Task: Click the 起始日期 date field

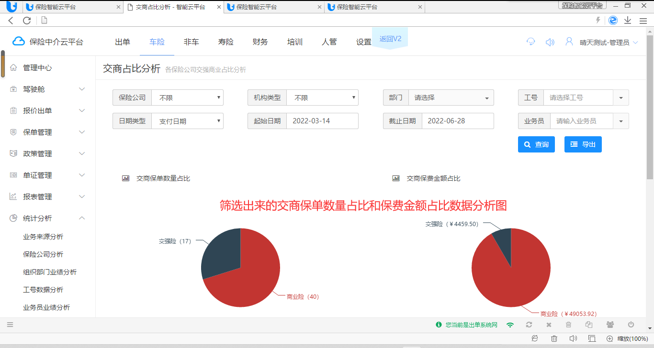Action: coord(322,121)
